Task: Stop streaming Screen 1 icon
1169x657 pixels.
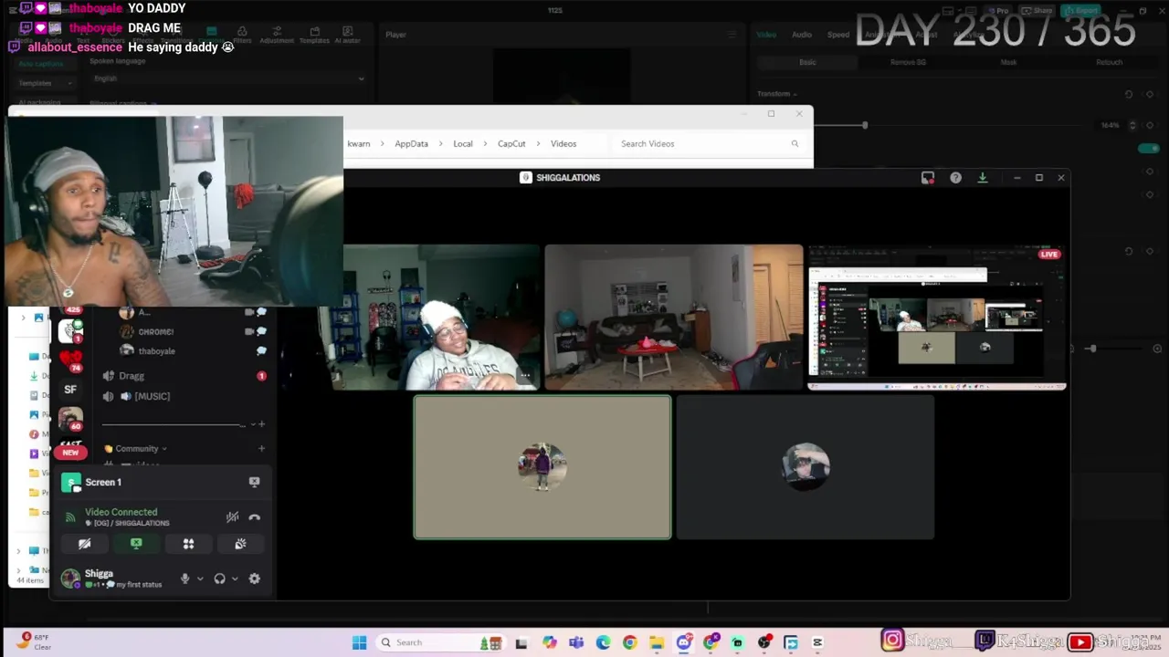Action: (254, 482)
